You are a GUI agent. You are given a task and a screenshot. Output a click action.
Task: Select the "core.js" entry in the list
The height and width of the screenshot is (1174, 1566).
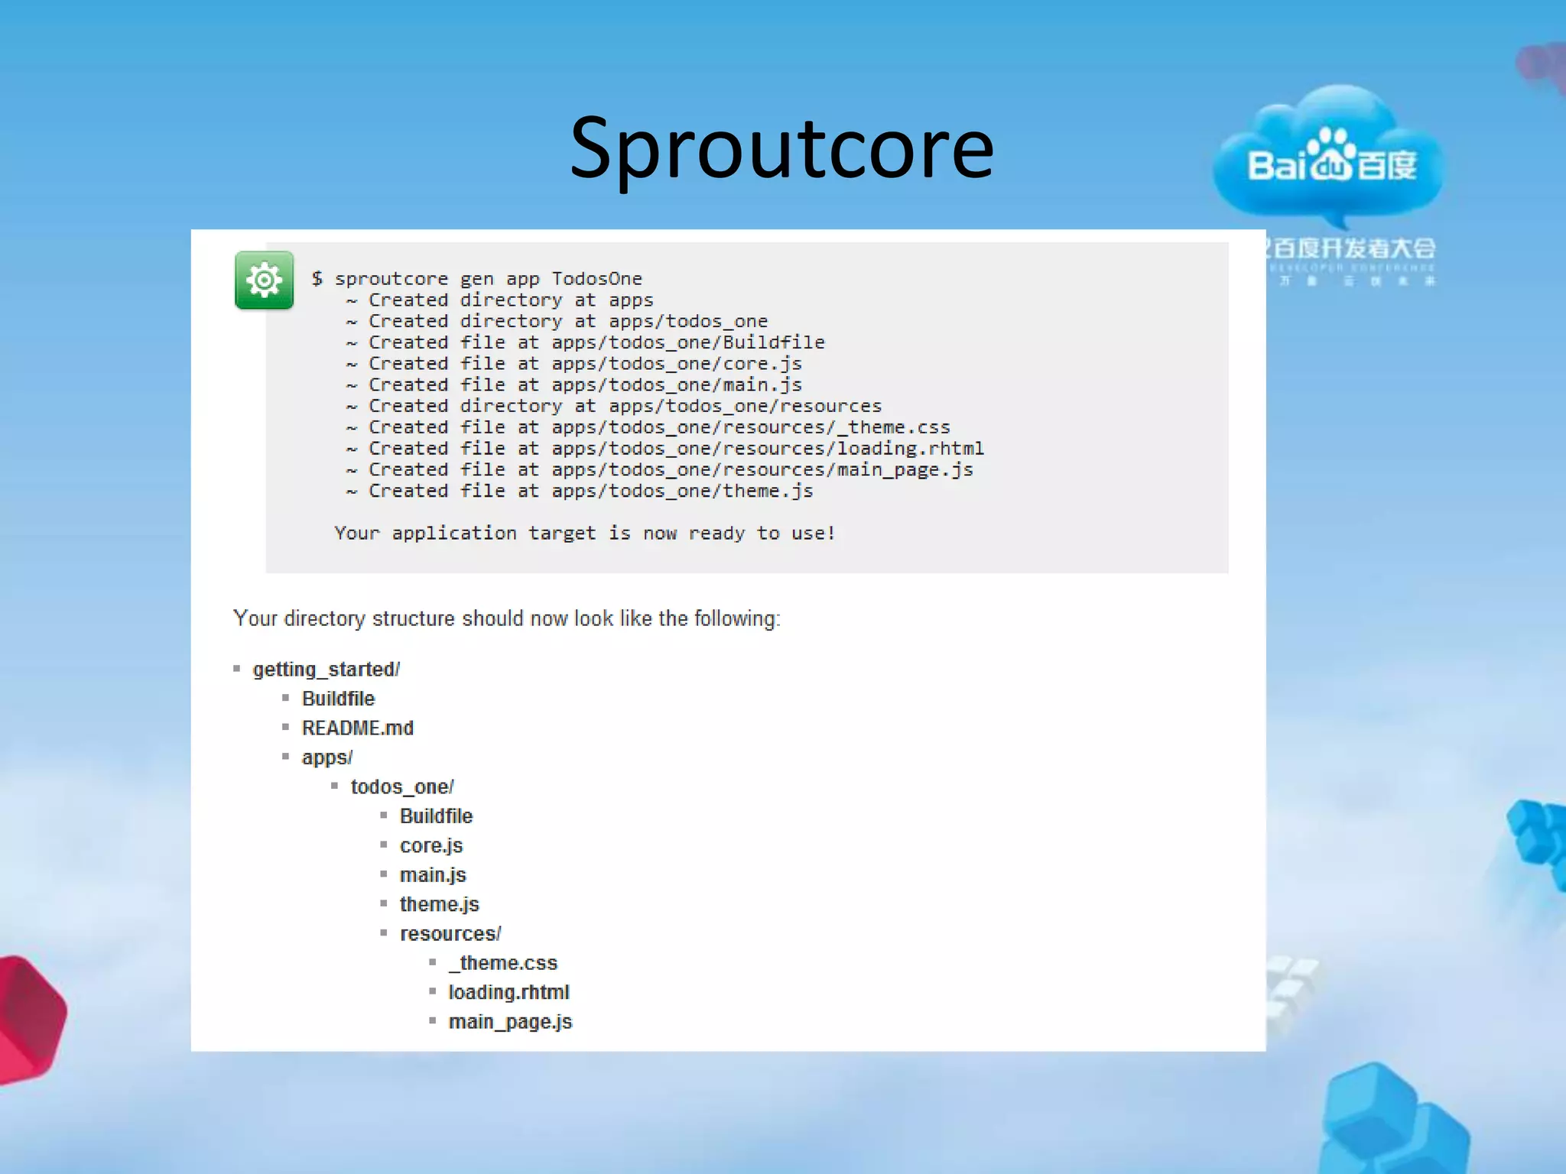point(431,846)
